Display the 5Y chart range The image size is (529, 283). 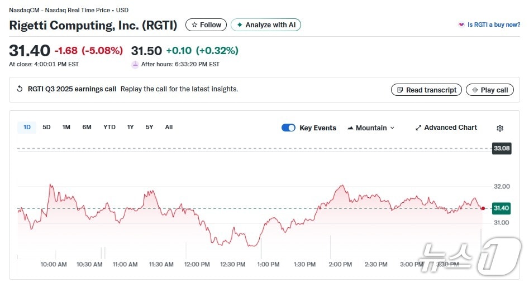[149, 127]
